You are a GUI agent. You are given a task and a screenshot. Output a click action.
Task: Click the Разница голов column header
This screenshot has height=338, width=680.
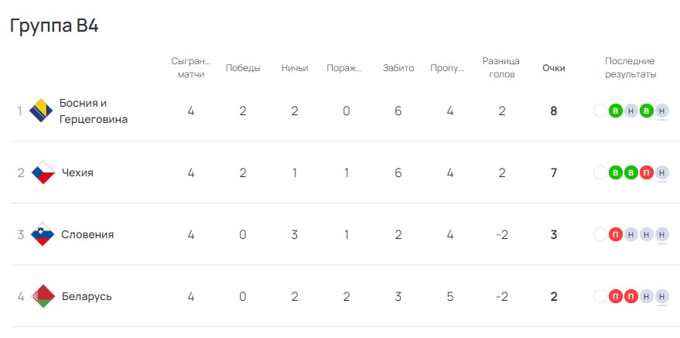point(501,67)
